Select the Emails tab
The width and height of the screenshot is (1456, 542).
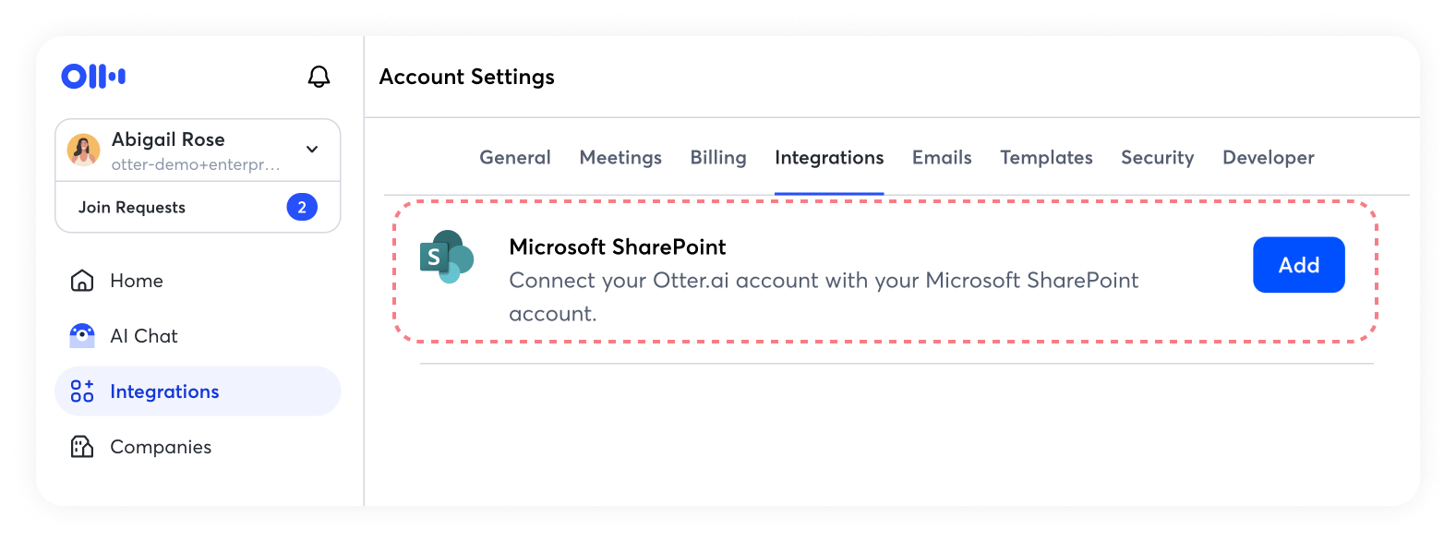pyautogui.click(x=942, y=158)
